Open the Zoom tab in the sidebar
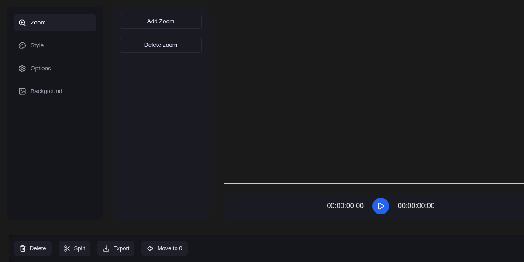 38,23
